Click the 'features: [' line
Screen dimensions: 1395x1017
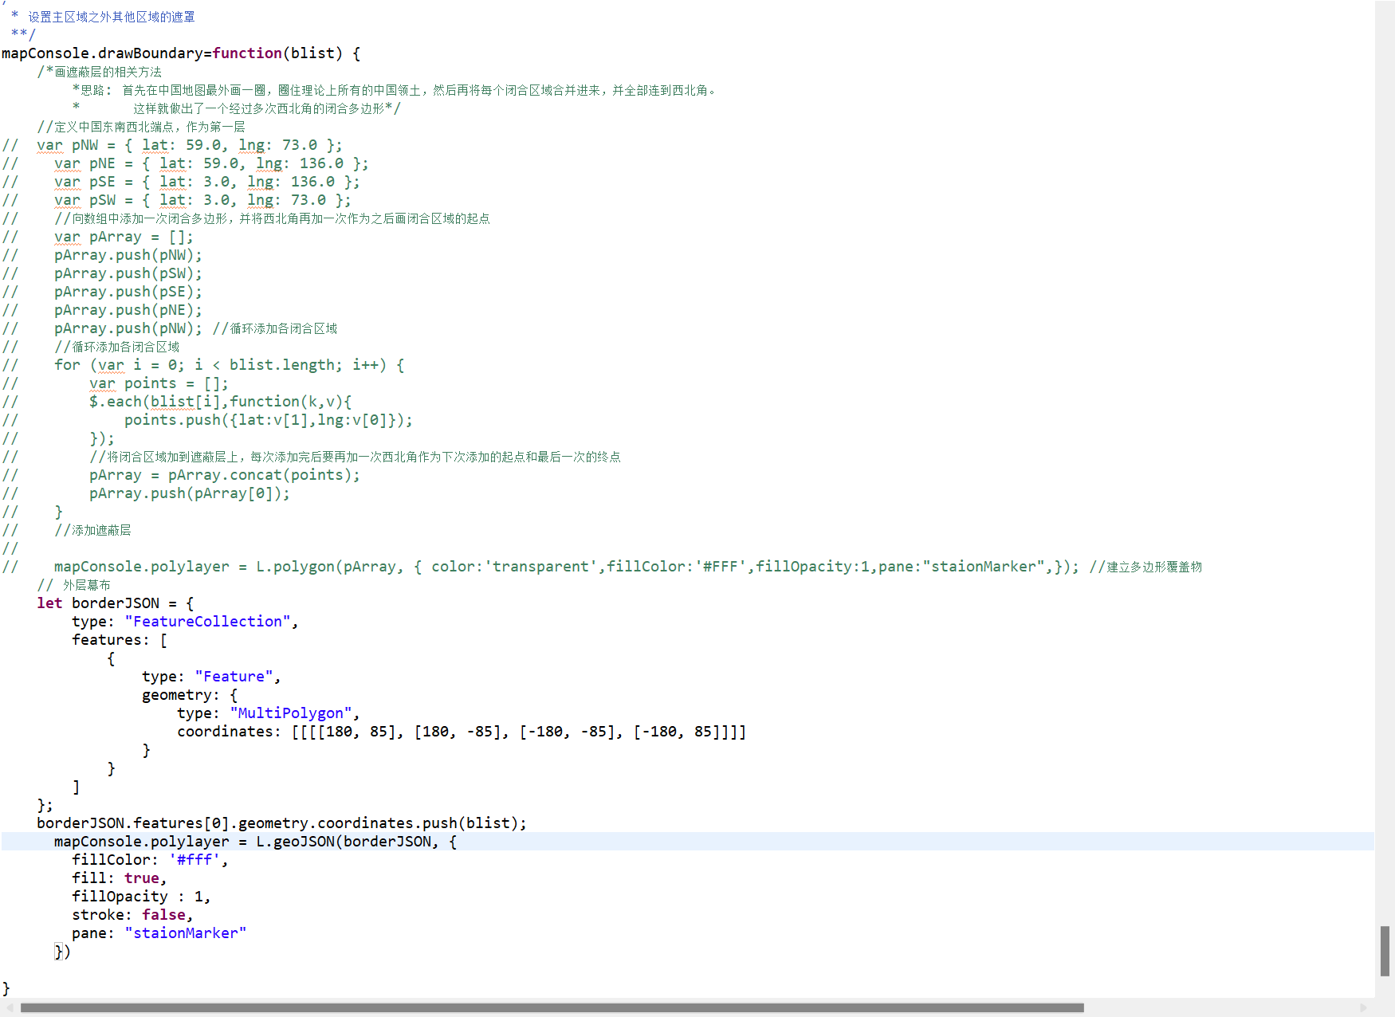120,640
